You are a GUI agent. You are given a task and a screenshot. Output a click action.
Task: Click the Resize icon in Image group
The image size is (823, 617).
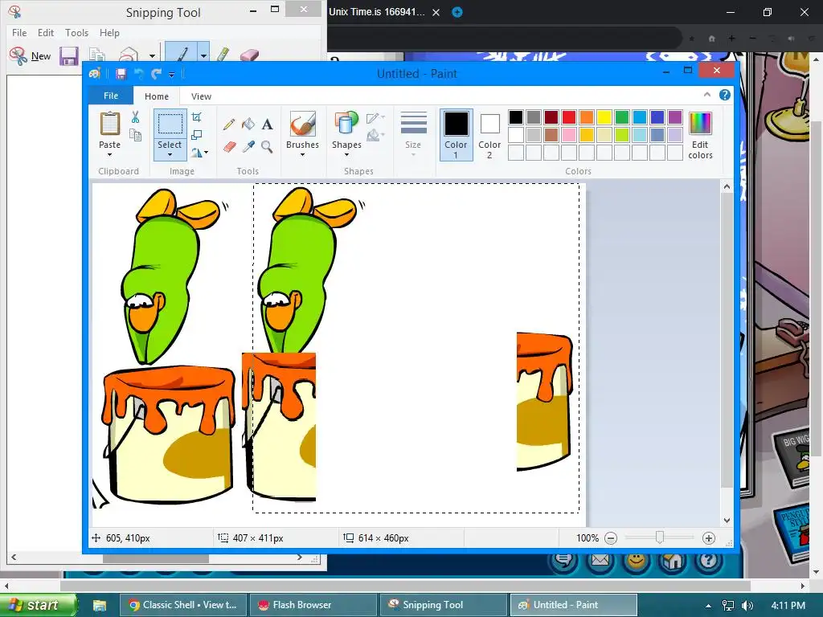[196, 135]
